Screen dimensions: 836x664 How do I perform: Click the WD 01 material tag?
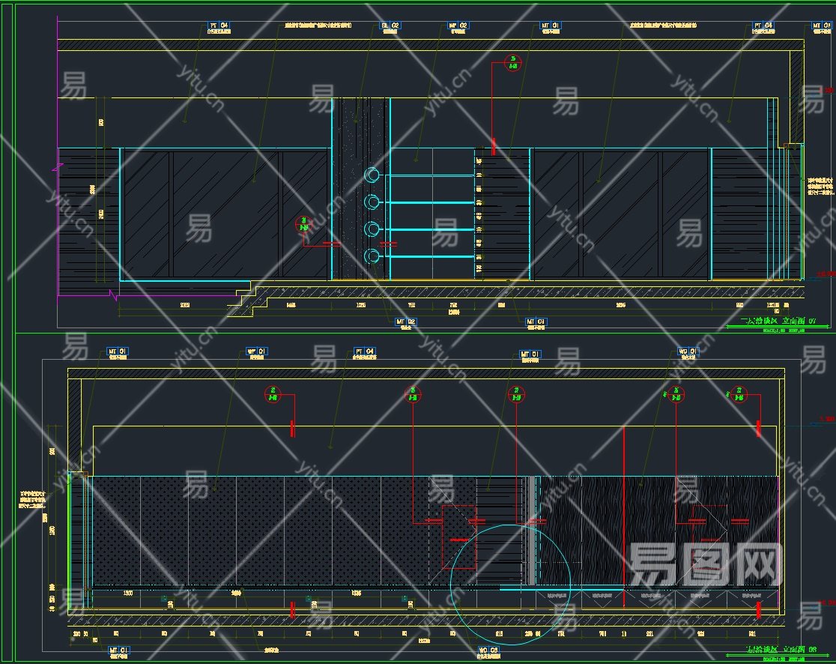[x=687, y=351]
